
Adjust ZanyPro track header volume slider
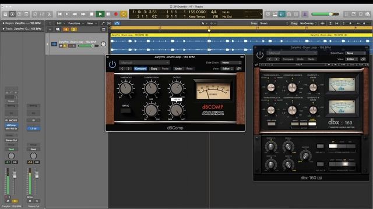pos(88,46)
